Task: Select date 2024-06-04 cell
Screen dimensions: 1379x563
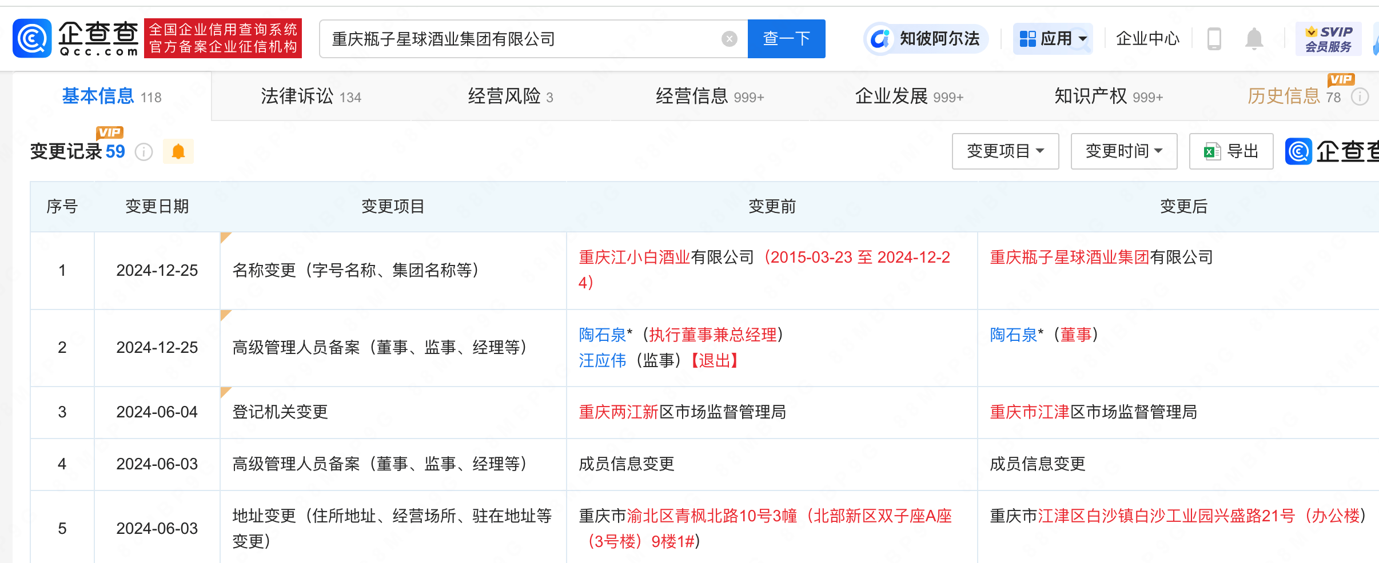Action: point(157,412)
